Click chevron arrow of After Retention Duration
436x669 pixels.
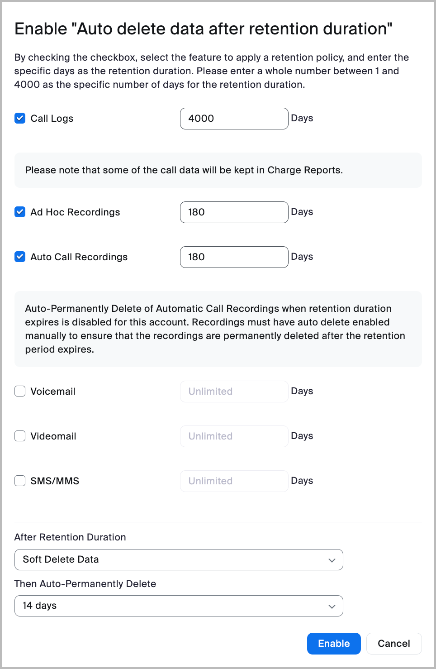point(332,560)
